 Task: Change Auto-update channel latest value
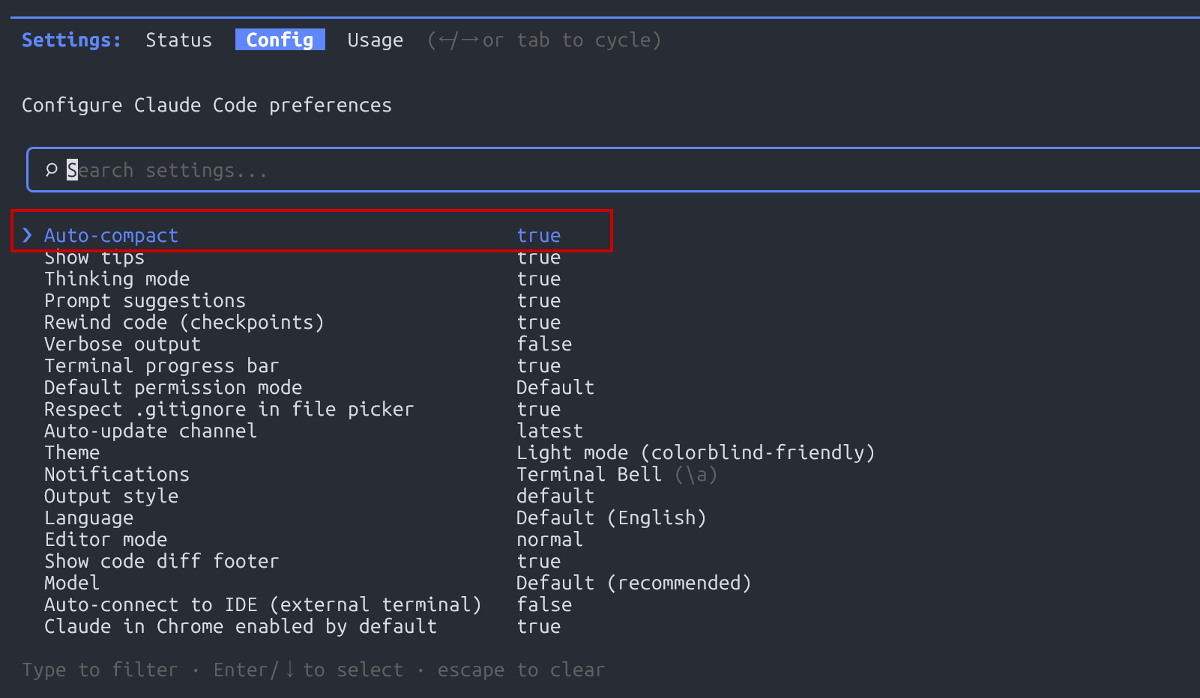(549, 431)
